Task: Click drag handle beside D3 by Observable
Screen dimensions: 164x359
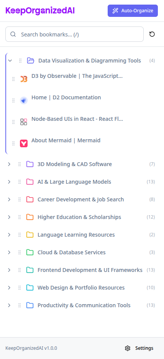Action: click(13, 79)
